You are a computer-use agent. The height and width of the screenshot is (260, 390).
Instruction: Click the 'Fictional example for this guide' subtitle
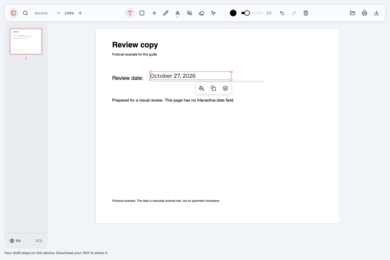pyautogui.click(x=135, y=54)
